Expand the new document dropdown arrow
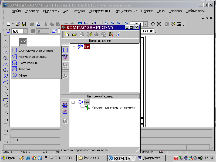Image resolution: width=216 pixels, height=162 pixels. click(13, 24)
